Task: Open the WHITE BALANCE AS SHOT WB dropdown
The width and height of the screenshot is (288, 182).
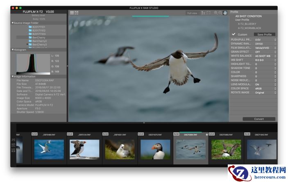Action: point(265,56)
